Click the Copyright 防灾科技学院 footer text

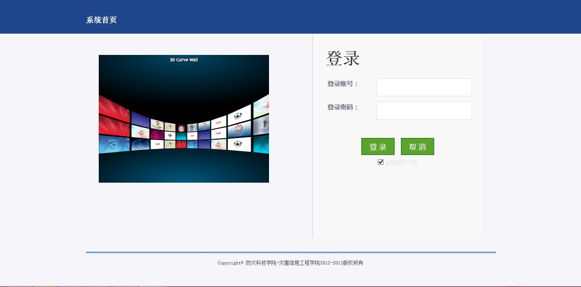[x=291, y=263]
